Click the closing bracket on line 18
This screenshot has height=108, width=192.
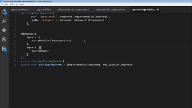point(27,54)
